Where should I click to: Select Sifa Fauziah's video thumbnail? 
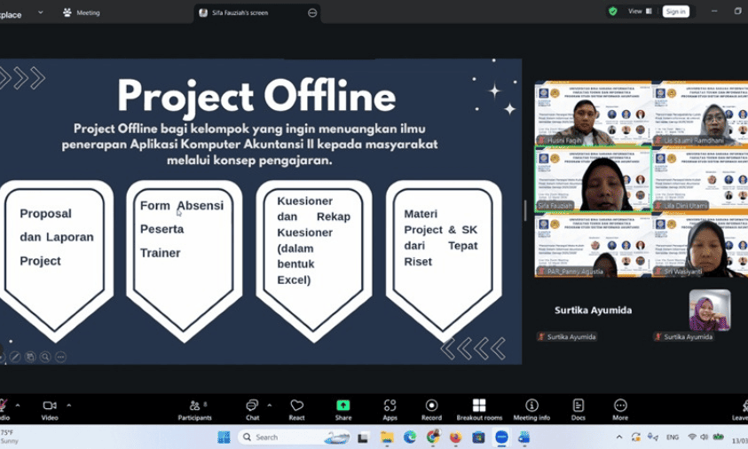coord(592,180)
